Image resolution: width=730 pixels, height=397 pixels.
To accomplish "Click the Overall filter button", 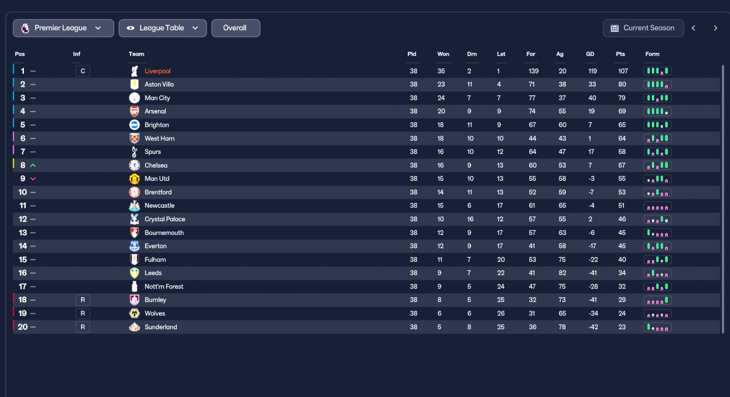I will coord(236,28).
